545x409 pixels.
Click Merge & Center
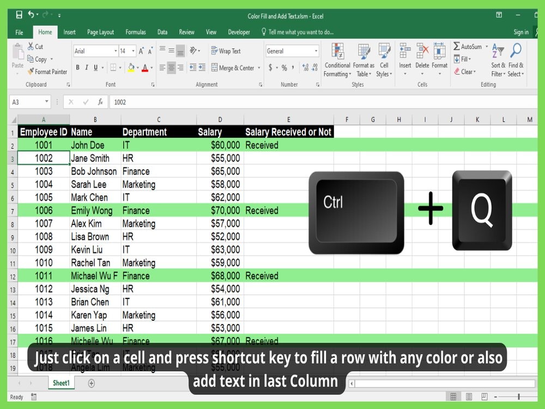[234, 67]
